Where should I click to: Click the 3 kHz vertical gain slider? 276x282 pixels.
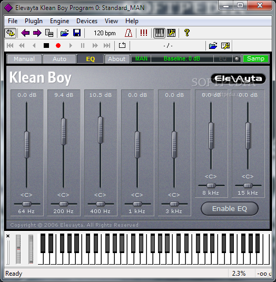pyautogui.click(x=174, y=145)
